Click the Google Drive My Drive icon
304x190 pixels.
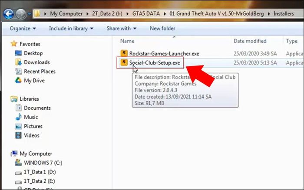click(x=18, y=80)
